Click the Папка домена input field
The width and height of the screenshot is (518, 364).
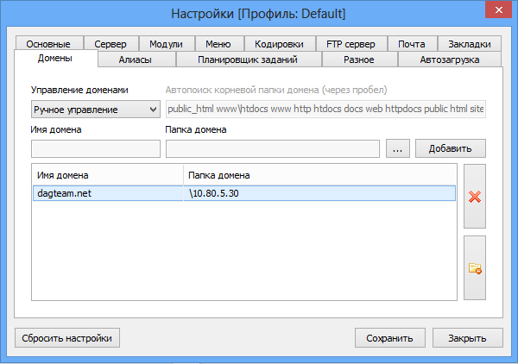(x=272, y=149)
